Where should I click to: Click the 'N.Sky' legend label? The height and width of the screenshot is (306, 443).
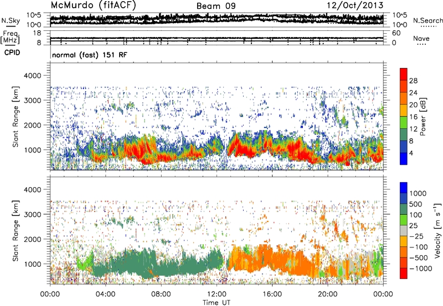pos(11,20)
